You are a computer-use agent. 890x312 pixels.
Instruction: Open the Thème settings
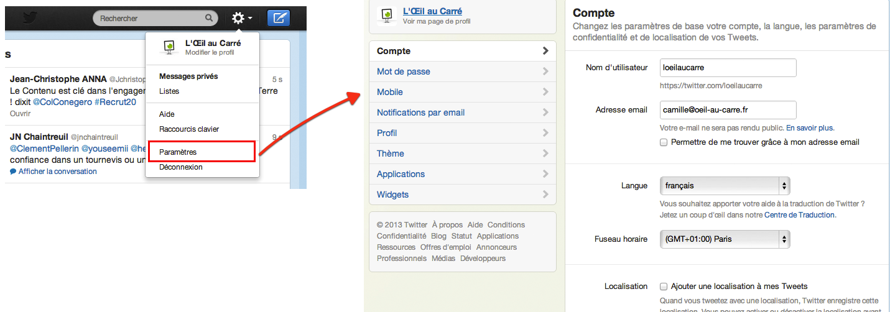point(463,154)
